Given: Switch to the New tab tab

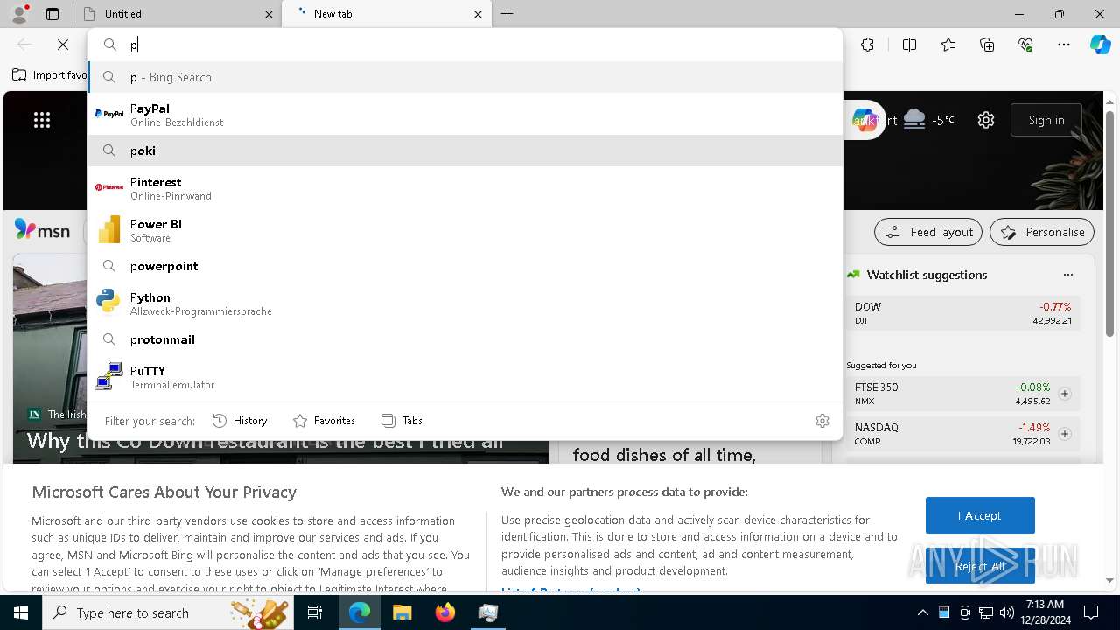Looking at the screenshot, I should (x=387, y=14).
